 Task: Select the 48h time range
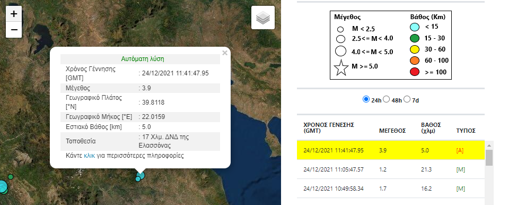coord(386,99)
